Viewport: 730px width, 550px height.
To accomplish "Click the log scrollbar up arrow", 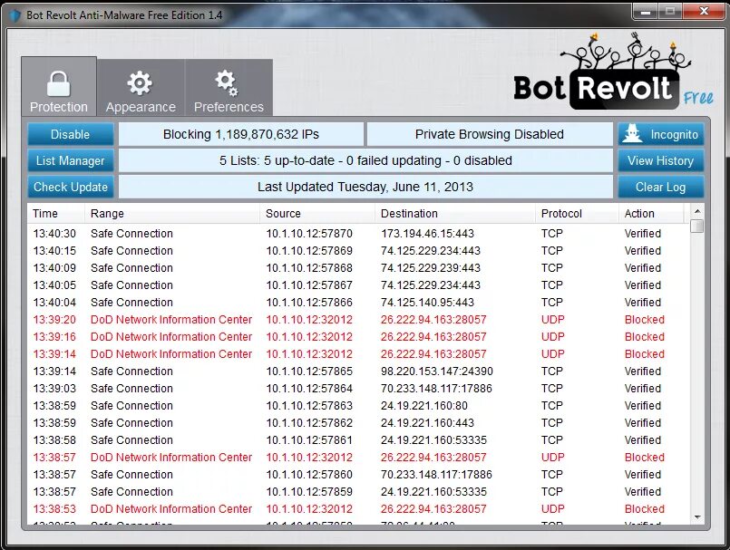I will coord(697,211).
